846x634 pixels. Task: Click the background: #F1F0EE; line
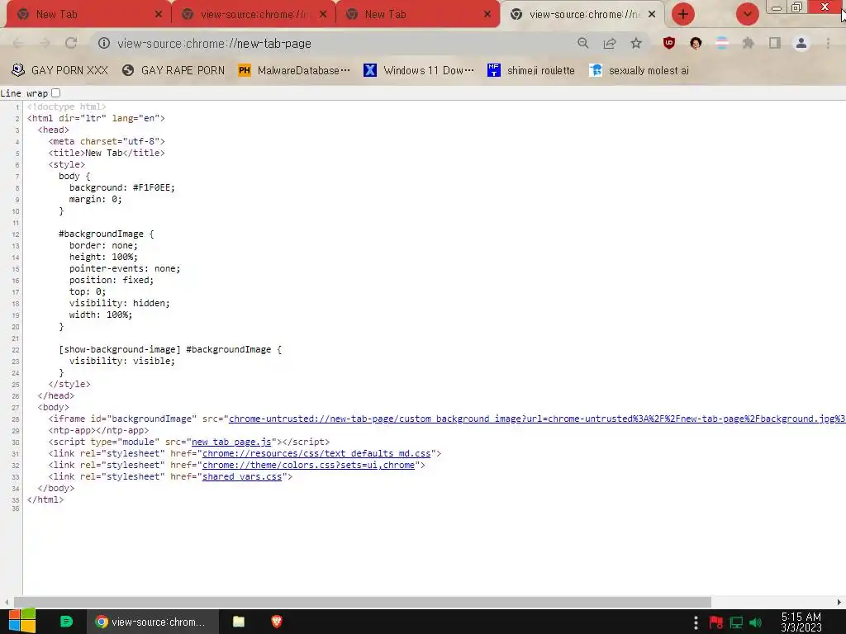[x=122, y=187]
